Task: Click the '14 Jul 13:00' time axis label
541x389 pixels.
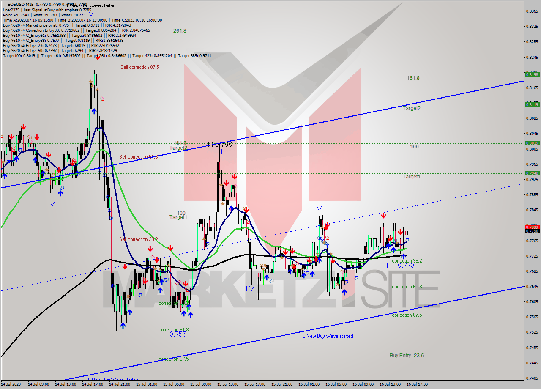Action: tap(66, 384)
